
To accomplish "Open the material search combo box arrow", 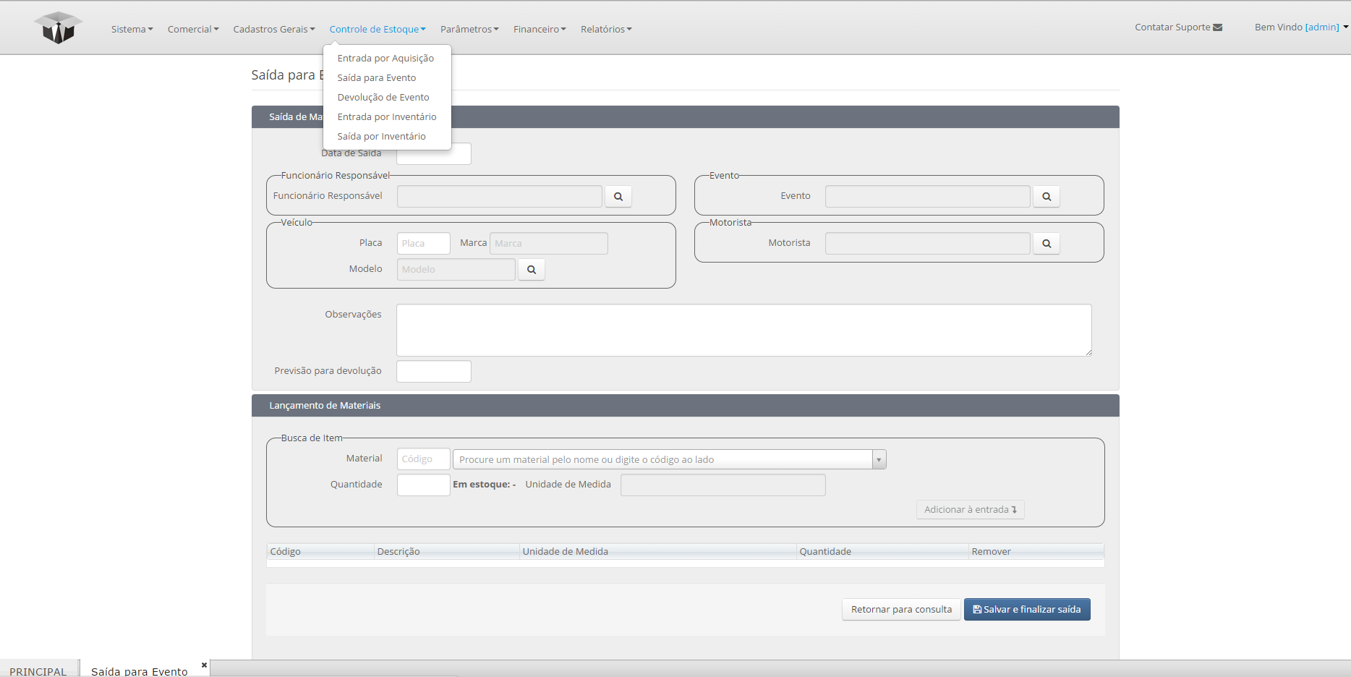I will point(879,460).
